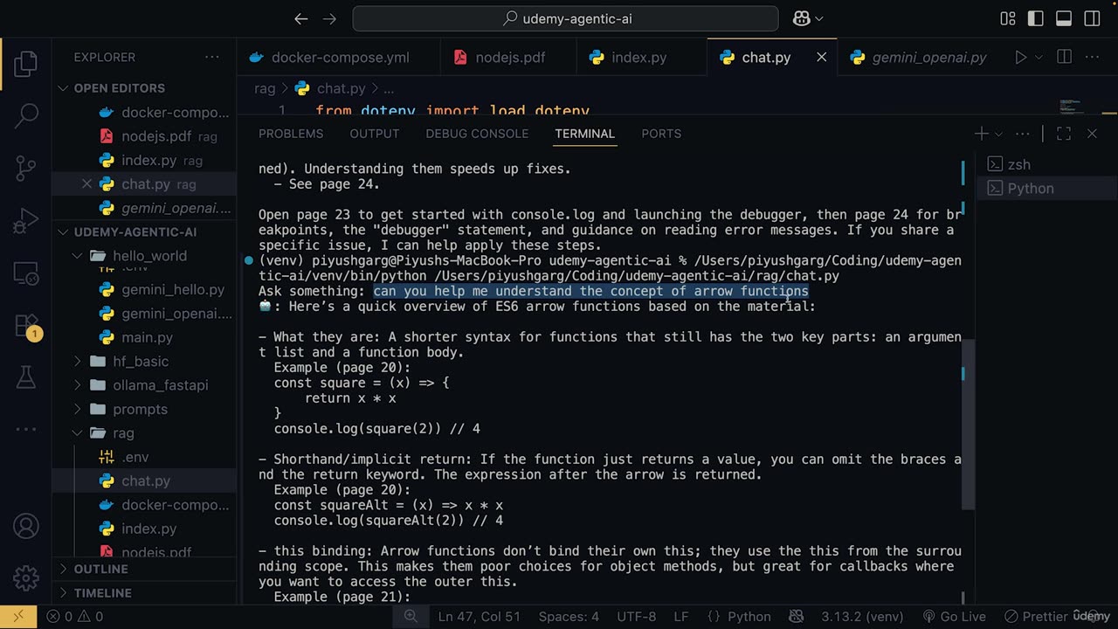Screen dimensions: 1118x629
Task: Open the Manage gear menu
Action: click(x=26, y=577)
